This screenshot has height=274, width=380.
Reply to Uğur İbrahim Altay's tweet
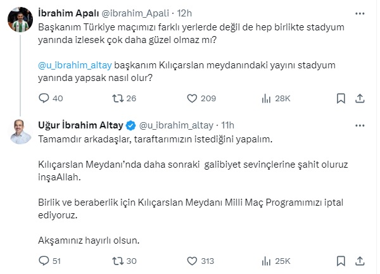(x=44, y=260)
